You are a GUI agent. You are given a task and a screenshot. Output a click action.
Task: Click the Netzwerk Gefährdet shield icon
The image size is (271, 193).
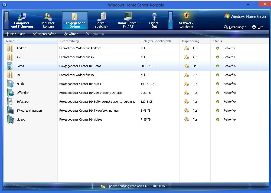pyautogui.click(x=186, y=15)
